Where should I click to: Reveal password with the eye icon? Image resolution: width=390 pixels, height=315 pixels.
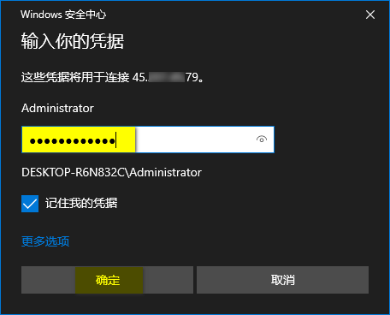coord(262,140)
